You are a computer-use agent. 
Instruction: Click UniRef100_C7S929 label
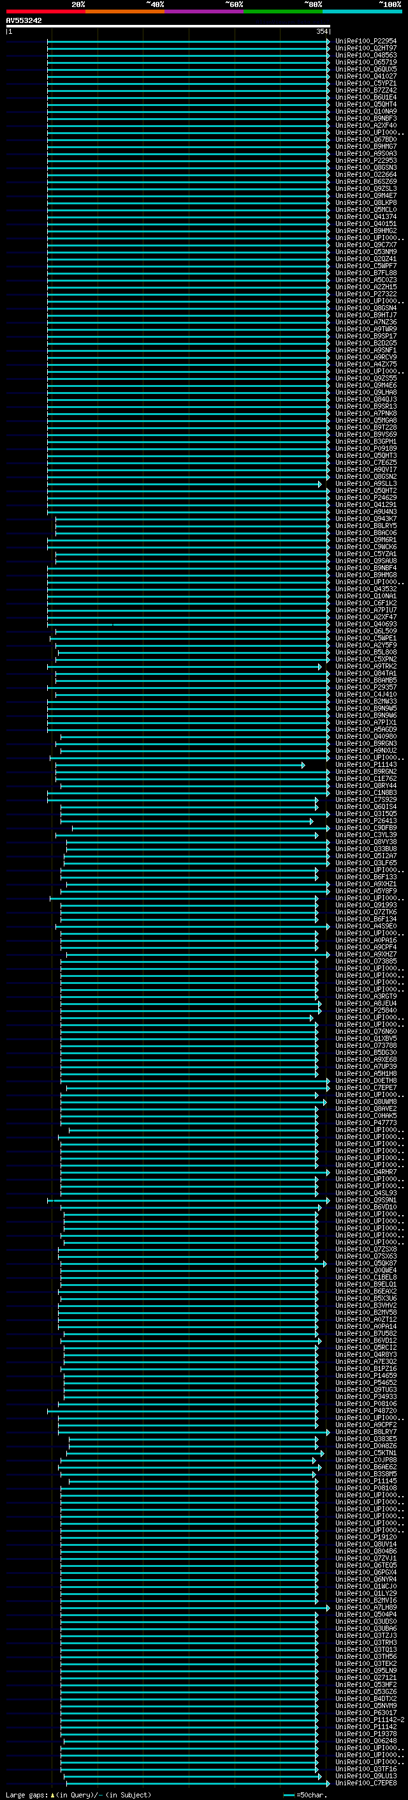pos(365,800)
